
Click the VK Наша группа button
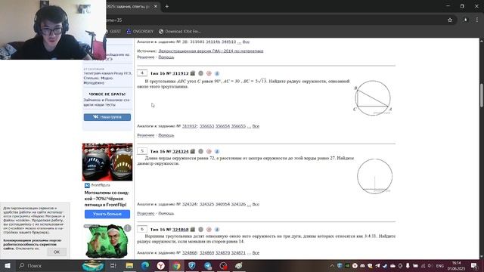pyautogui.click(x=107, y=117)
